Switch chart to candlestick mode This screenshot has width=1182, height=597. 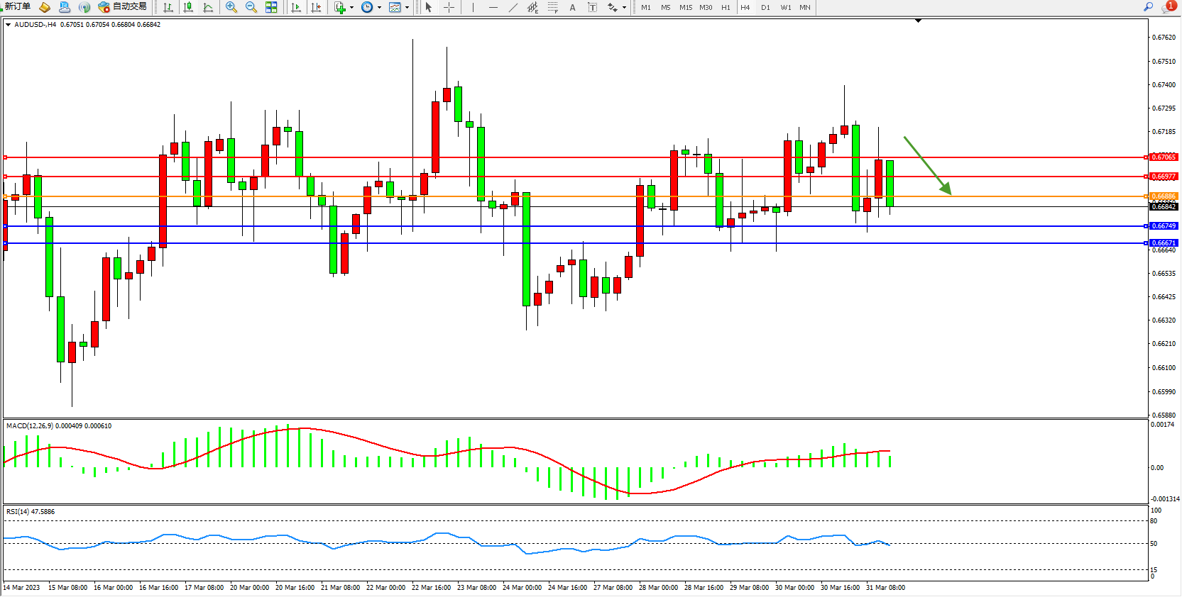click(188, 7)
